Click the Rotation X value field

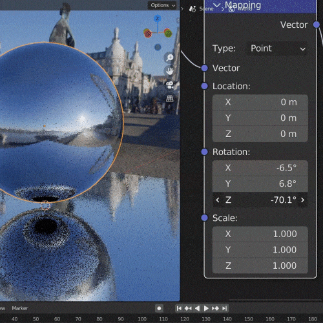tap(260, 168)
